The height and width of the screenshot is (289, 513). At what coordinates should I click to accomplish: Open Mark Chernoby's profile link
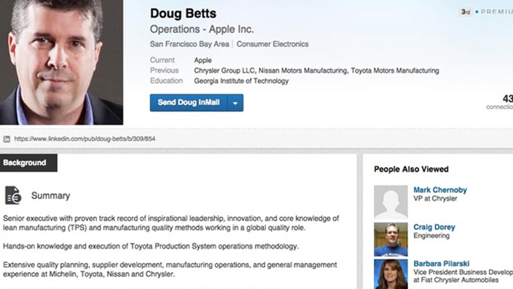click(x=440, y=190)
